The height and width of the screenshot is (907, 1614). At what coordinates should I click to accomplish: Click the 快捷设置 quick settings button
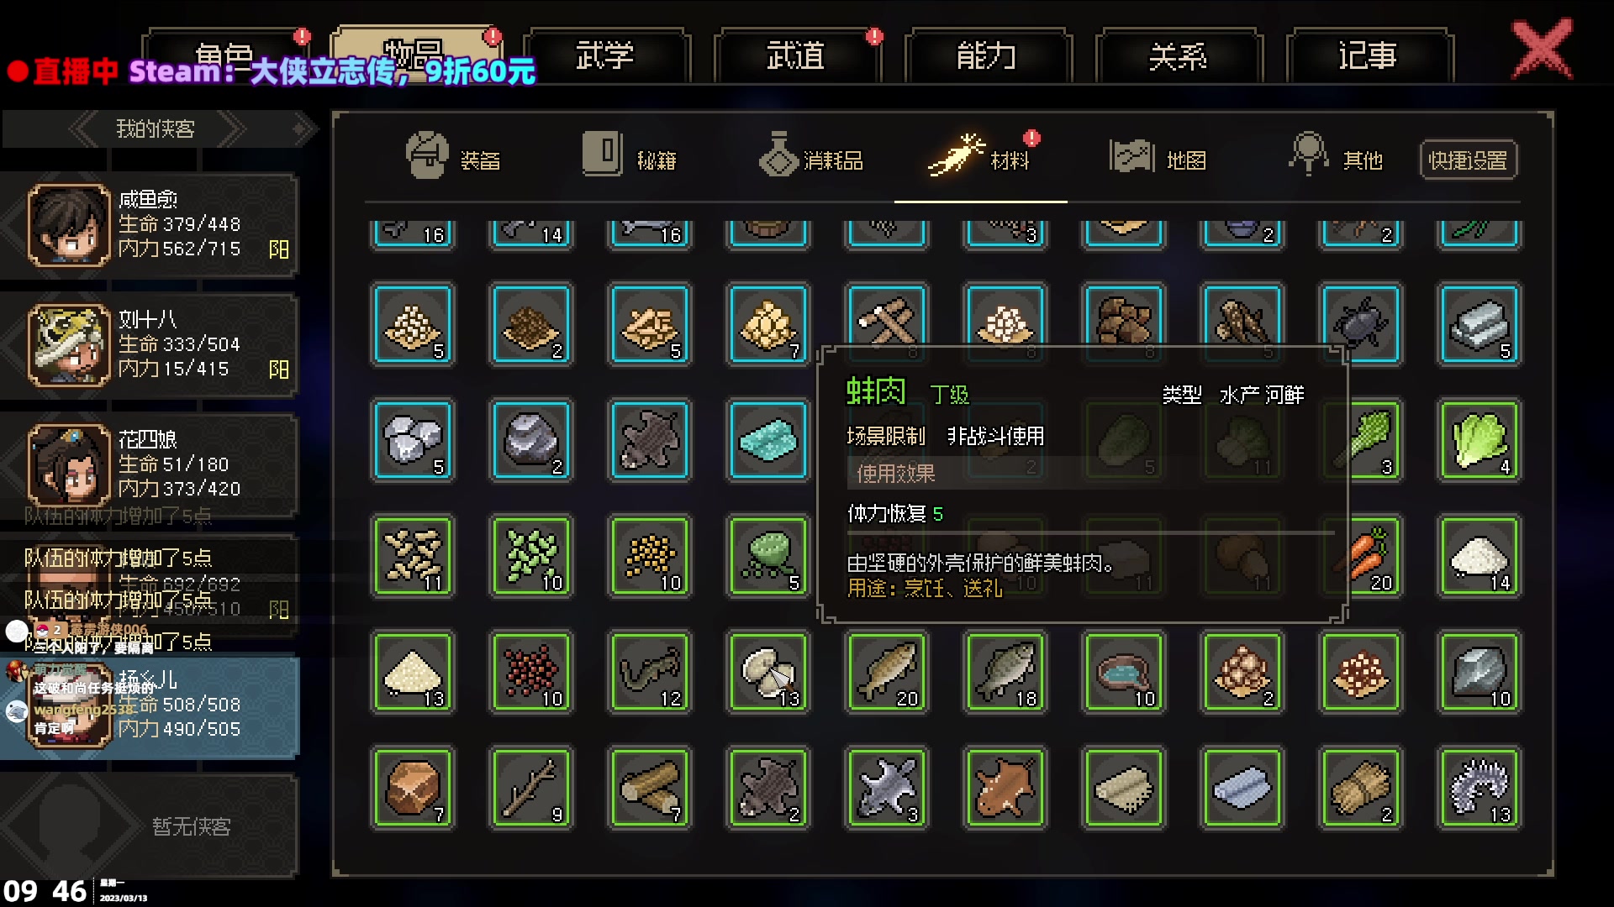[1468, 160]
